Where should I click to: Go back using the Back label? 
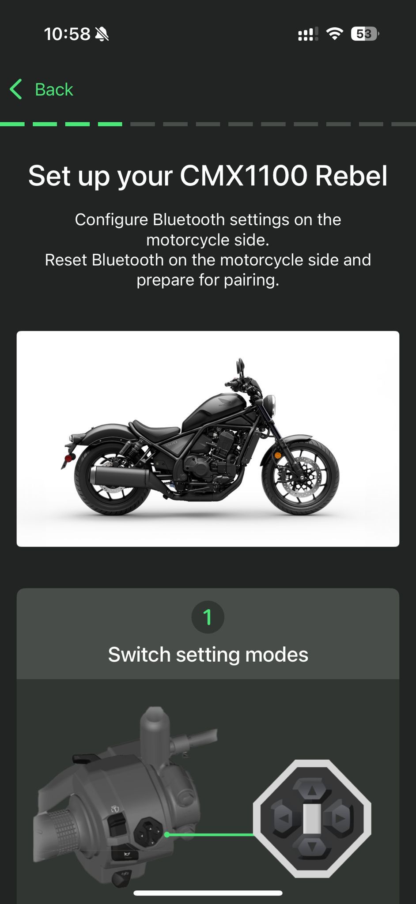pyautogui.click(x=54, y=90)
